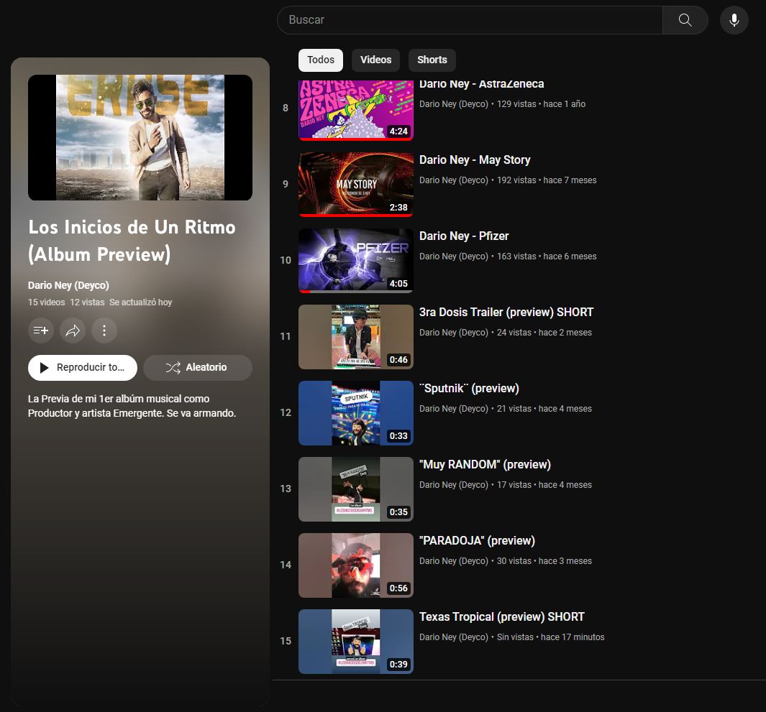766x712 pixels.
Task: Open PARADOJA preview thumbnail
Action: point(356,565)
